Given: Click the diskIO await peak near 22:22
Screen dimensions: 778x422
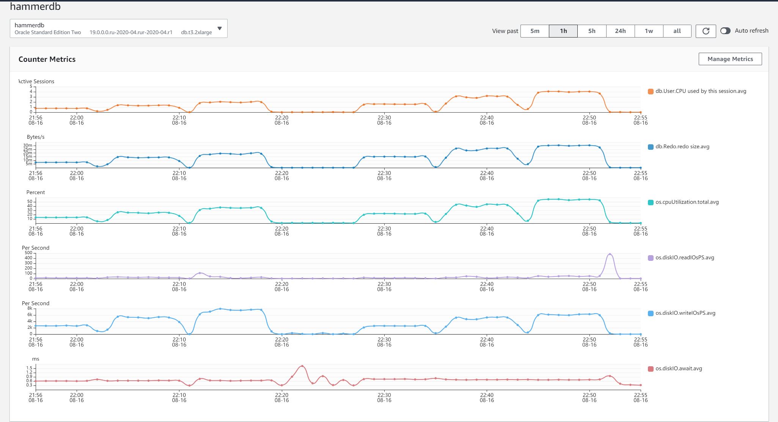Looking at the screenshot, I should click(x=302, y=366).
